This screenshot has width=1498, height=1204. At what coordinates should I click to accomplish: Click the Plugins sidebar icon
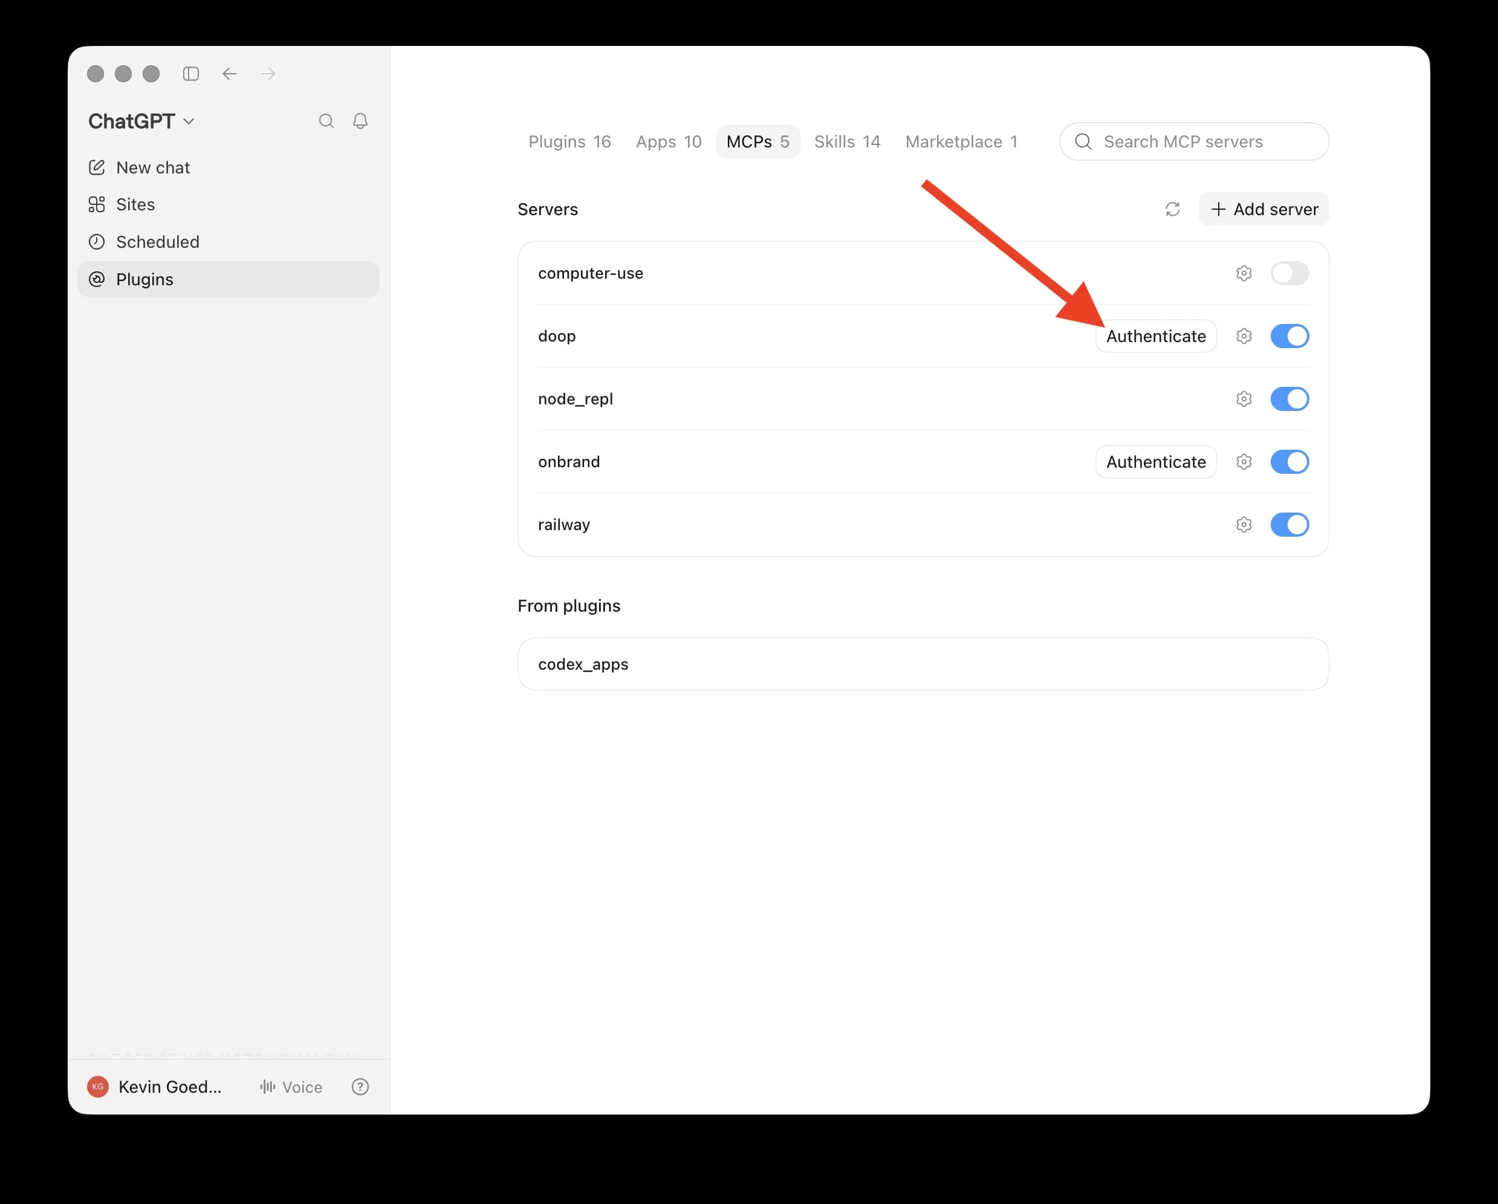click(x=97, y=279)
